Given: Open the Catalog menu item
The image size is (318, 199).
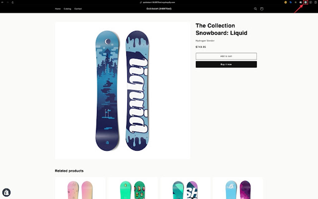Looking at the screenshot, I should coord(67,9).
